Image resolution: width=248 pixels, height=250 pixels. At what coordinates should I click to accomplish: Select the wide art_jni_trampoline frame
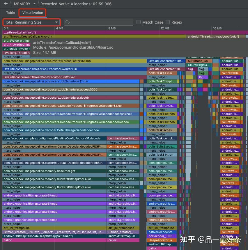[x=54, y=228]
